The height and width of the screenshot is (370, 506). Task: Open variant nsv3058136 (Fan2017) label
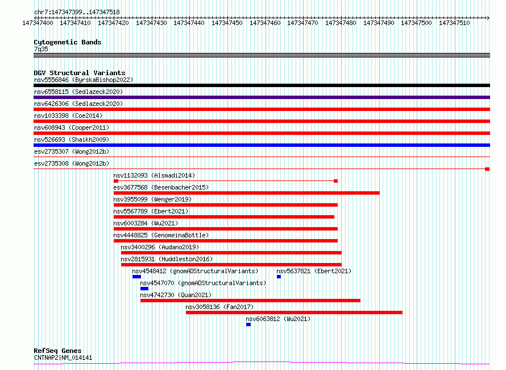[219, 307]
